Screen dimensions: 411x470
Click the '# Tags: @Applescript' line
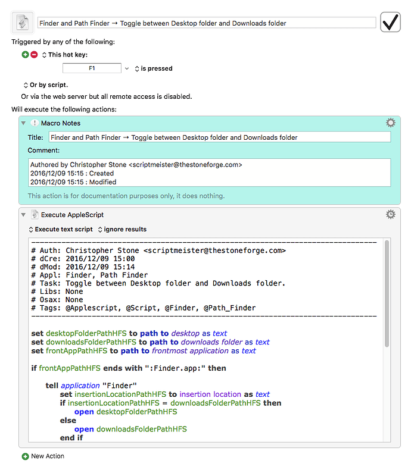click(x=144, y=308)
